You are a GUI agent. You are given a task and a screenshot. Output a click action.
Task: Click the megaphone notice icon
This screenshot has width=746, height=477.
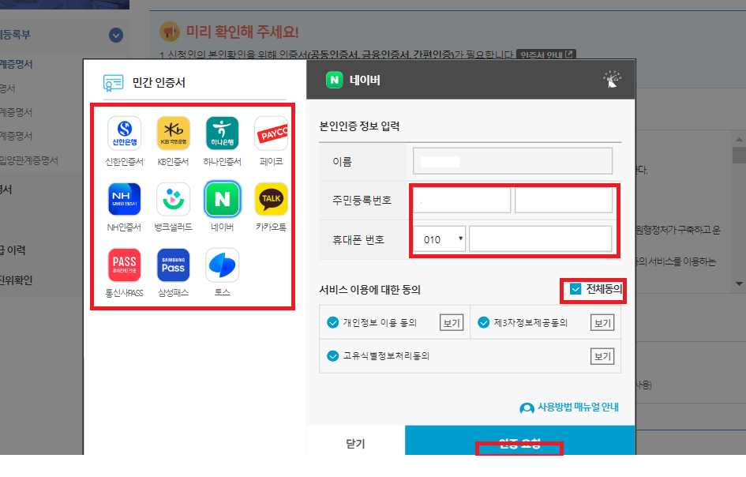point(170,32)
